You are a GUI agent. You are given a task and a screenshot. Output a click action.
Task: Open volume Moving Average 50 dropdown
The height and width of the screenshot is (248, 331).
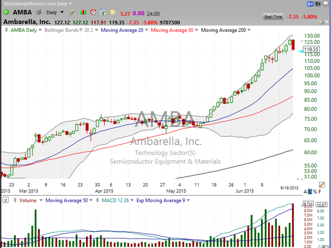[x=91, y=200]
